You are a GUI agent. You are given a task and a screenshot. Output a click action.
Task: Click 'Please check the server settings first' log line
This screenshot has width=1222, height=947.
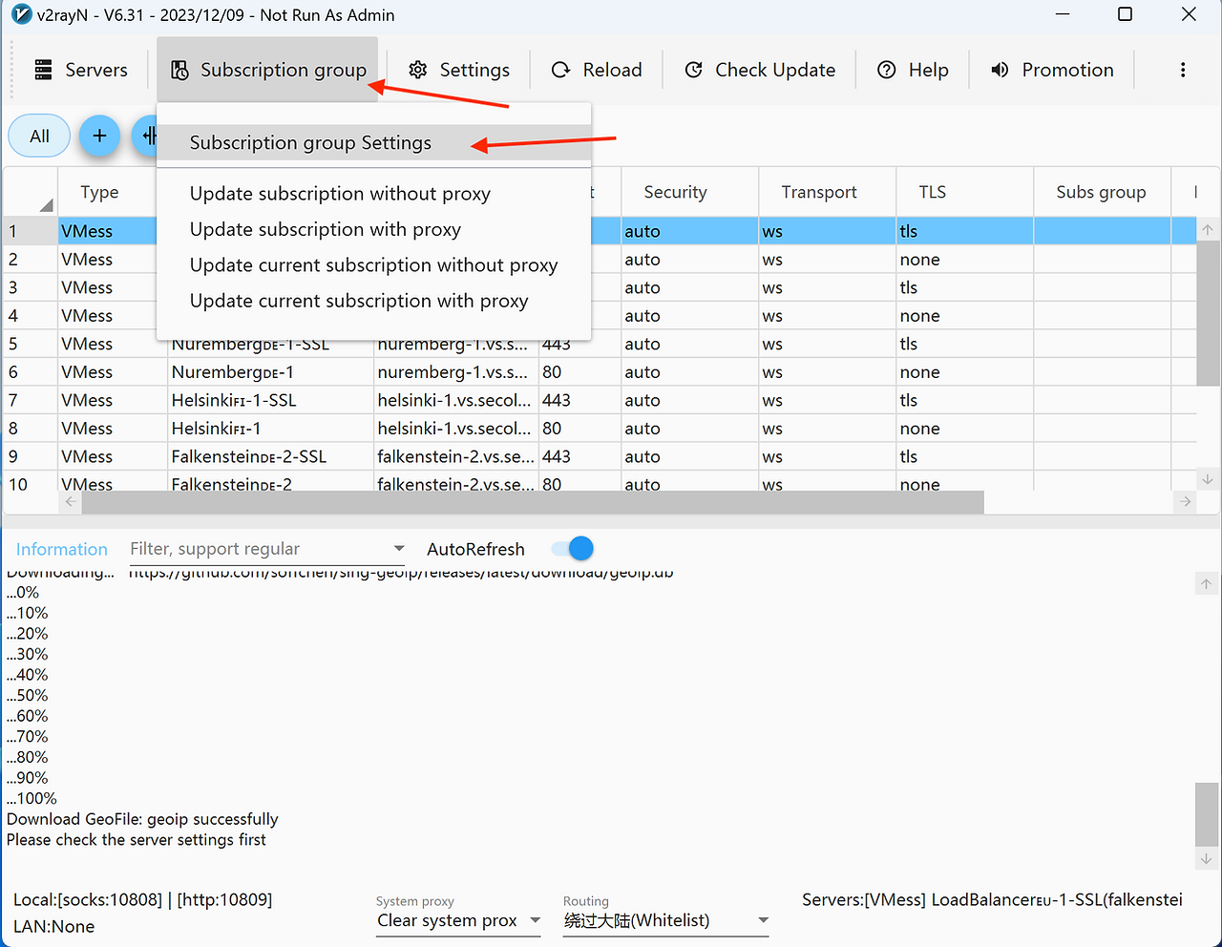137,840
